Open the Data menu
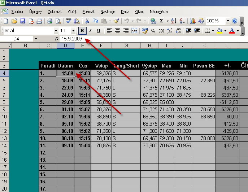The image size is (248, 192). click(x=125, y=12)
